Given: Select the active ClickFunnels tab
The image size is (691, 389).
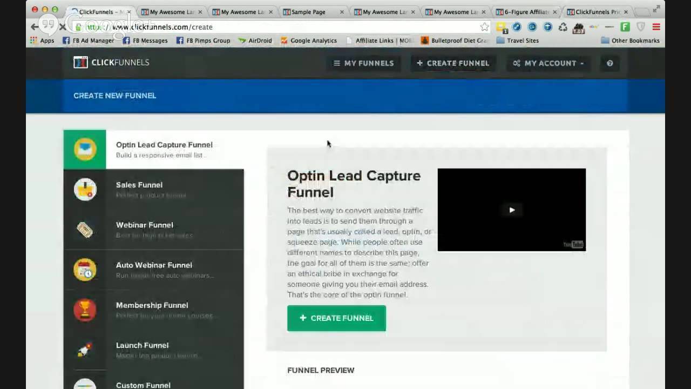Looking at the screenshot, I should click(x=100, y=12).
